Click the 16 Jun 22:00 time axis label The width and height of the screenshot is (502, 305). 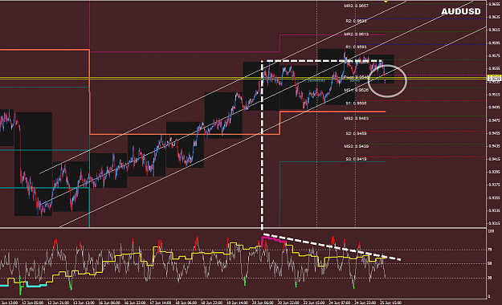pyautogui.click(x=135, y=303)
